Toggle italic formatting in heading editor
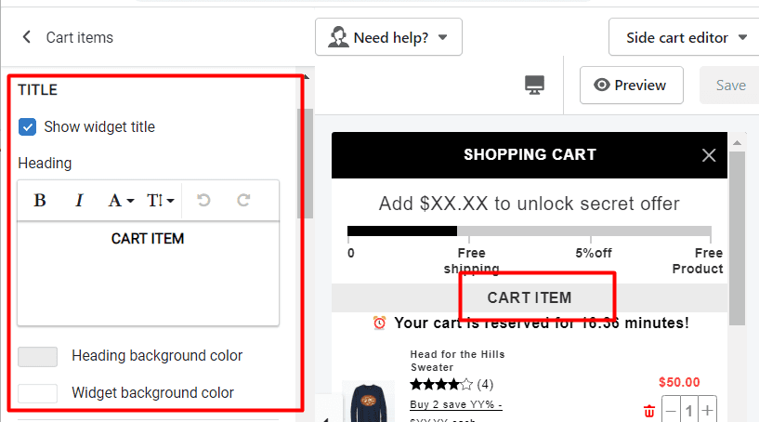 click(79, 200)
